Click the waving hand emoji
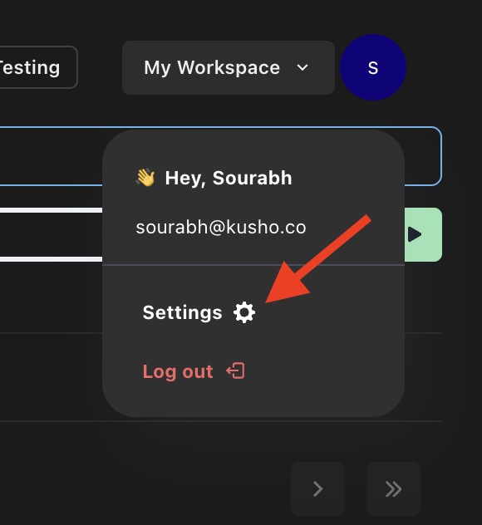This screenshot has height=525, width=482. click(145, 178)
